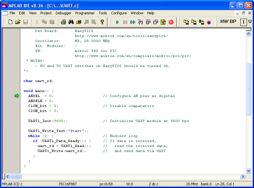The width and height of the screenshot is (254, 188).
Task: Click the hardware breakpoint count box showing 1
Action: tap(243, 22)
